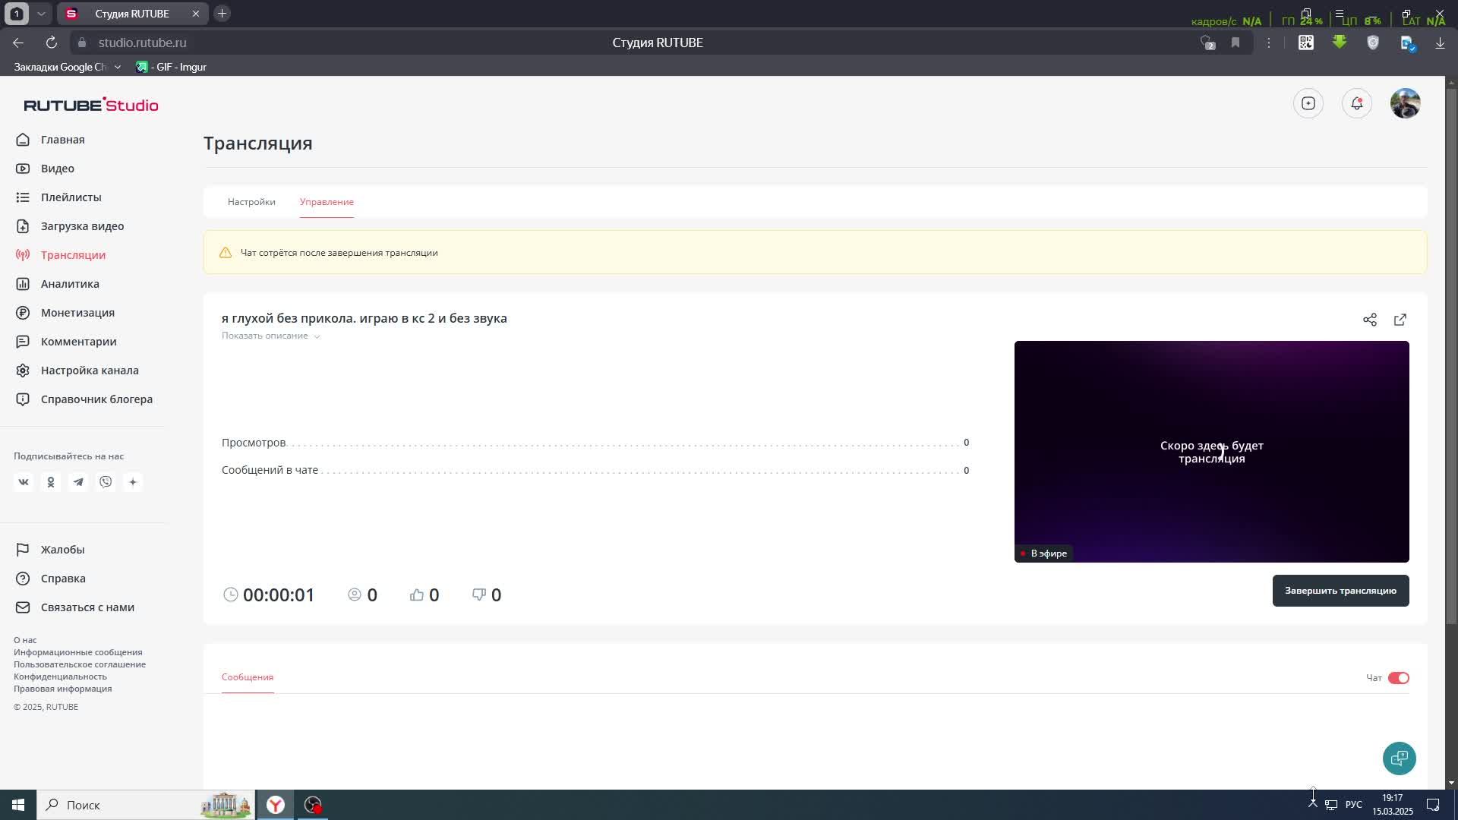1458x820 pixels.
Task: Toggle the Чат switch off
Action: (x=1398, y=678)
